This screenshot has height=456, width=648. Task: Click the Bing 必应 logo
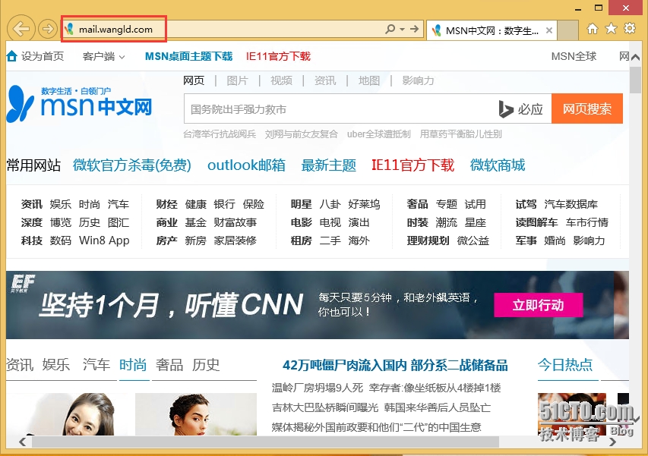click(x=520, y=109)
